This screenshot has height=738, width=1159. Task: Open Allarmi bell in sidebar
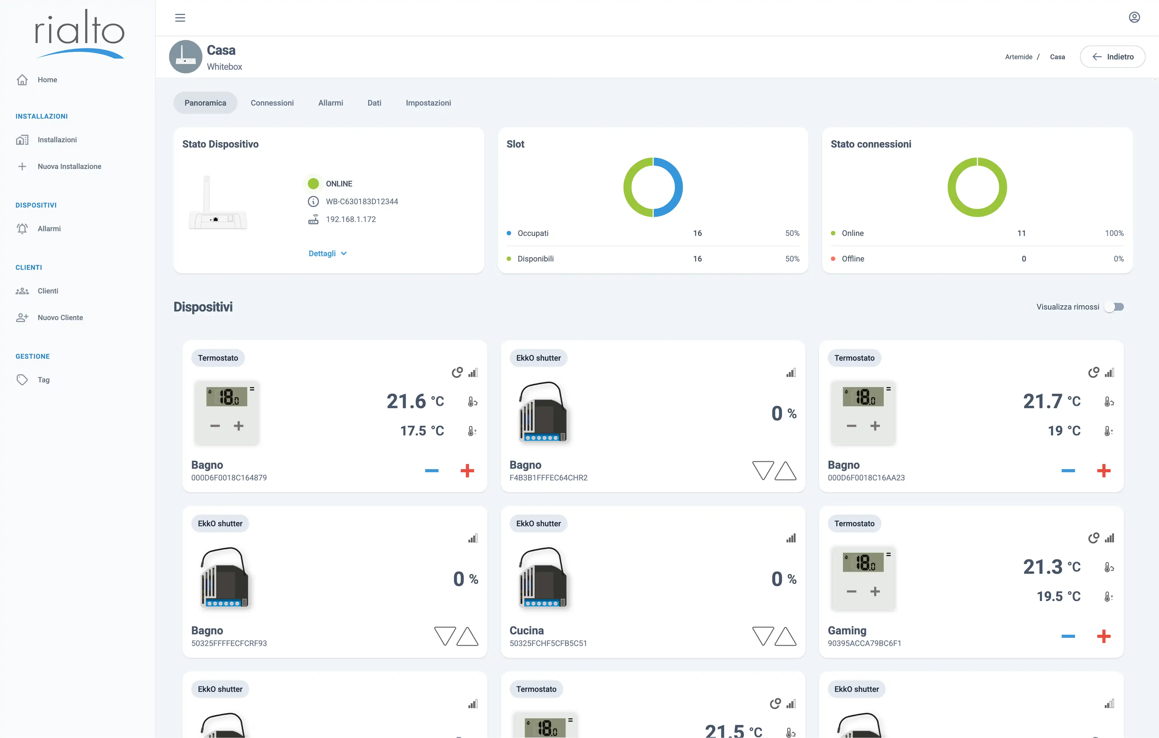22,228
